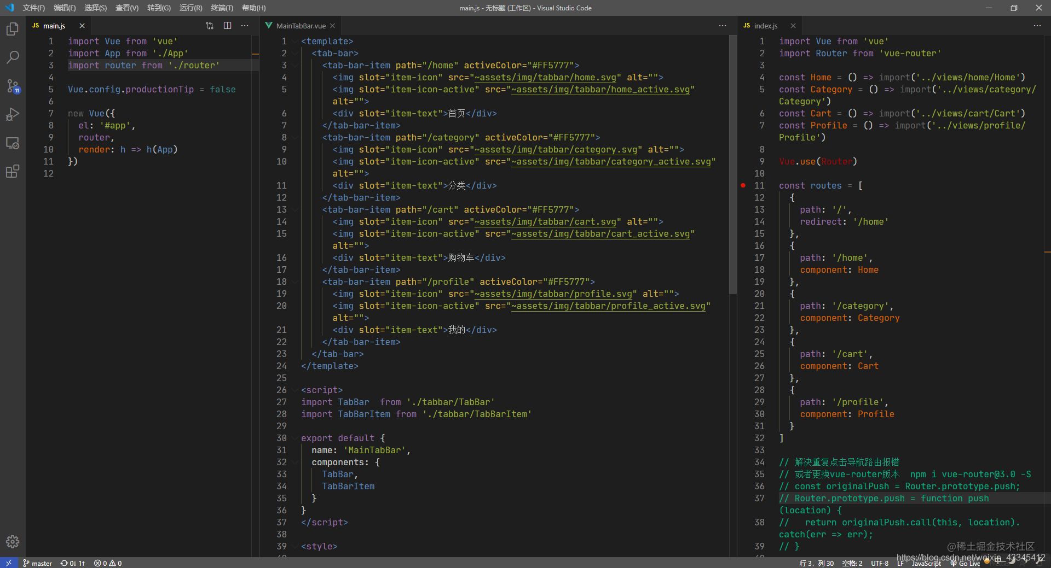Open the home.svg asset path link
Viewport: 1051px width, 568px height.
click(x=545, y=78)
